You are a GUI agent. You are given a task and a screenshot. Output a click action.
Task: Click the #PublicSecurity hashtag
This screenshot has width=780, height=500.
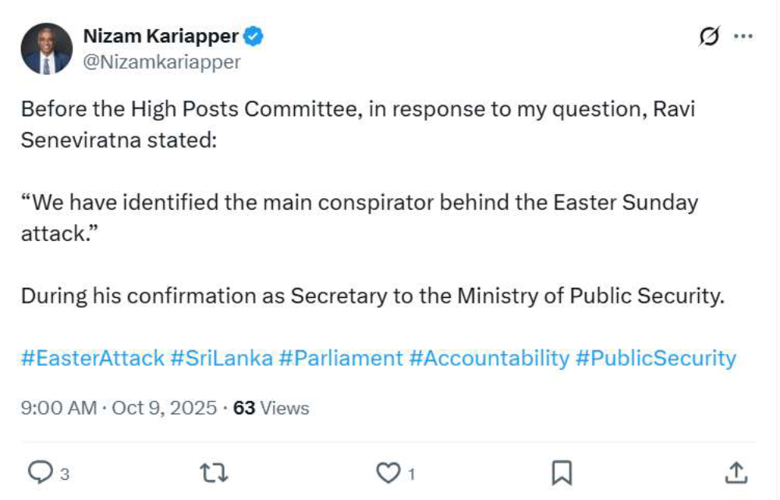655,358
